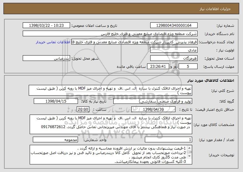The height and width of the screenshot is (172, 243).
Task: Click the city field showing بندرعباس
Action: (x=46, y=58)
